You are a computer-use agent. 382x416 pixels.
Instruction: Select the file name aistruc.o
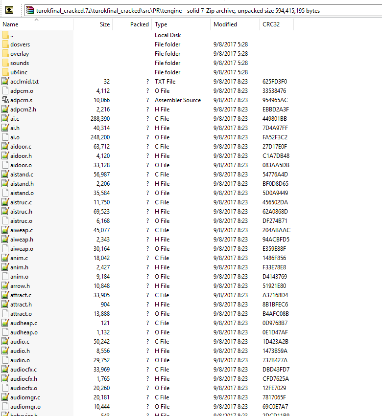(x=21, y=221)
